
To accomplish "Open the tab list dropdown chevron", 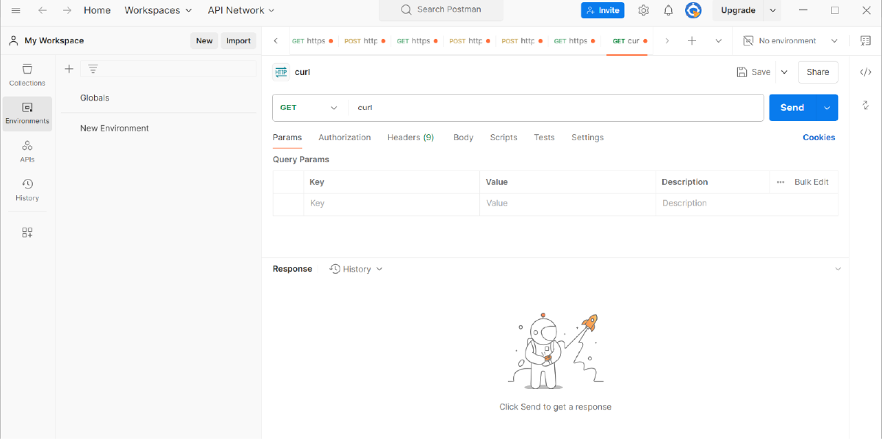I will coord(718,41).
